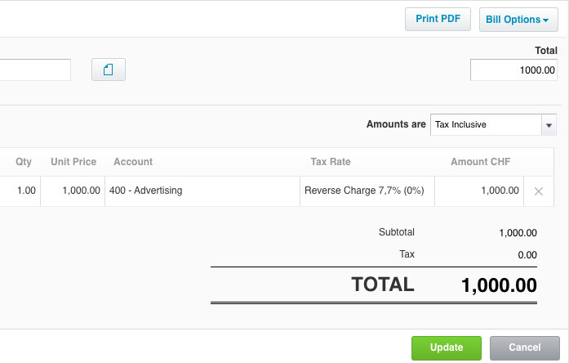This screenshot has height=363, width=569.
Task: Click the Unit Price cell of the Advertising line
Action: tap(73, 191)
